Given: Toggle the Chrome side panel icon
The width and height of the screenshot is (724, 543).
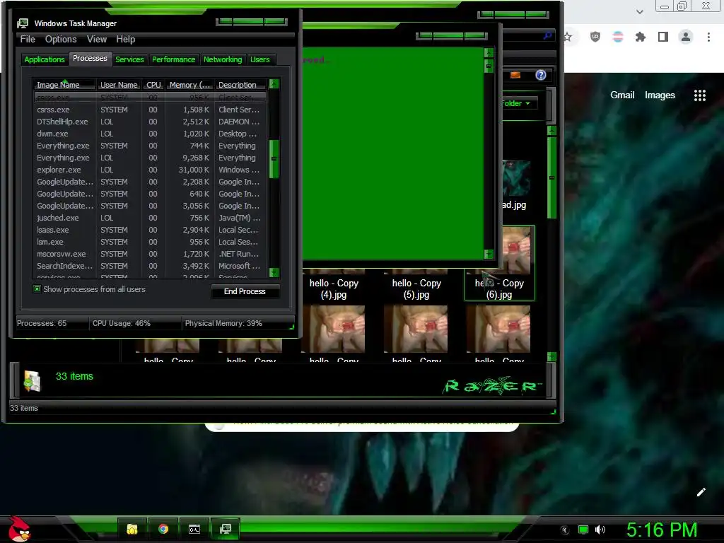Looking at the screenshot, I should click(663, 37).
